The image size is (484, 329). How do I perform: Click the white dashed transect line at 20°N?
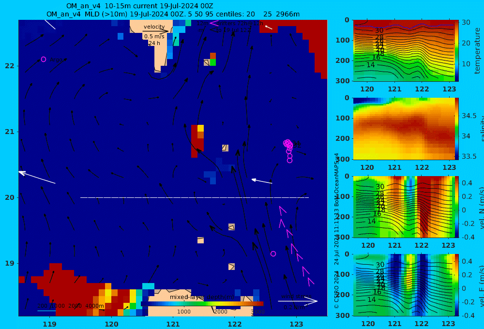coord(195,197)
